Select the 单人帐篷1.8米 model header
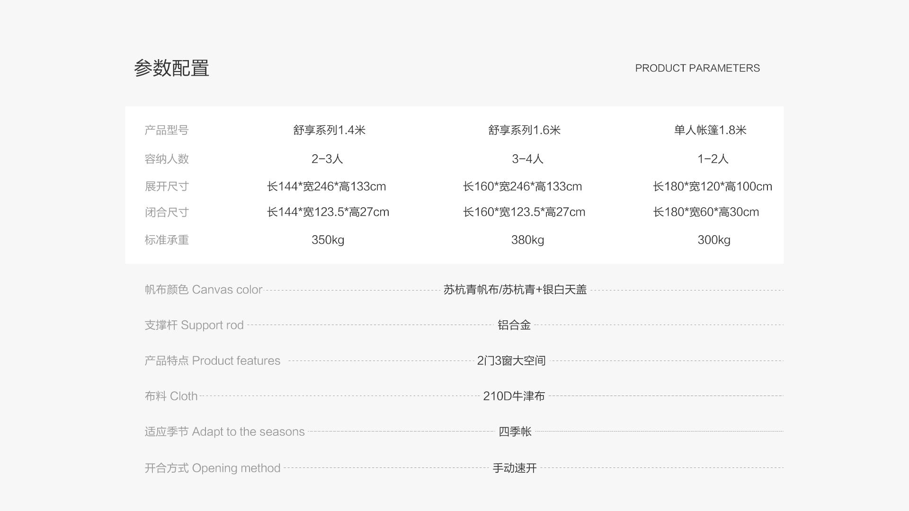The image size is (909, 511). click(x=710, y=130)
